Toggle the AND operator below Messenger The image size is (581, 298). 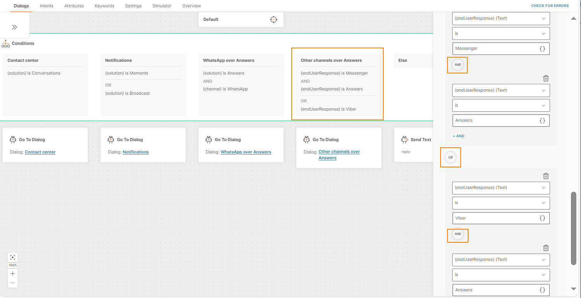coord(458,65)
